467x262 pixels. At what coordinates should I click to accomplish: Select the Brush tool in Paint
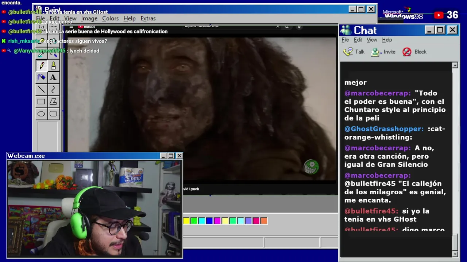[x=53, y=65]
